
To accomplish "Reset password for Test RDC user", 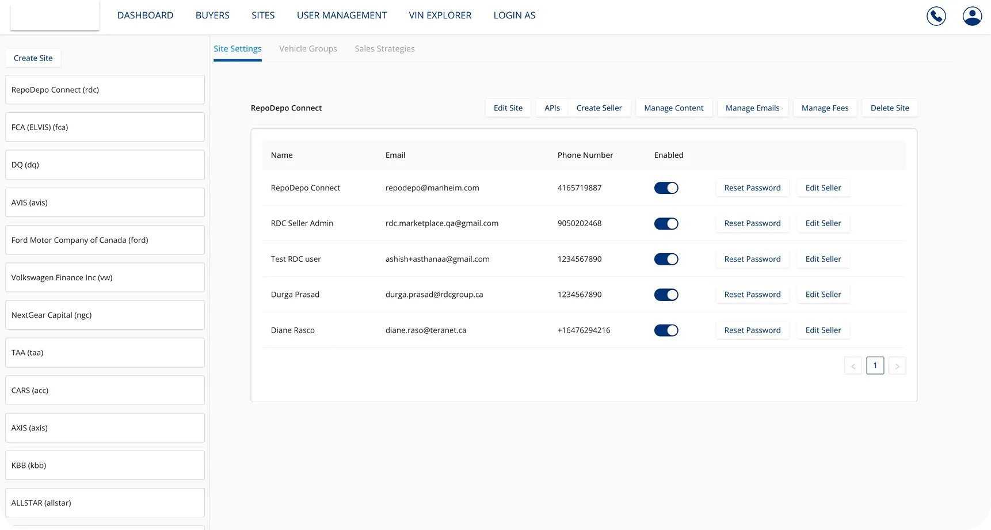I will point(752,259).
